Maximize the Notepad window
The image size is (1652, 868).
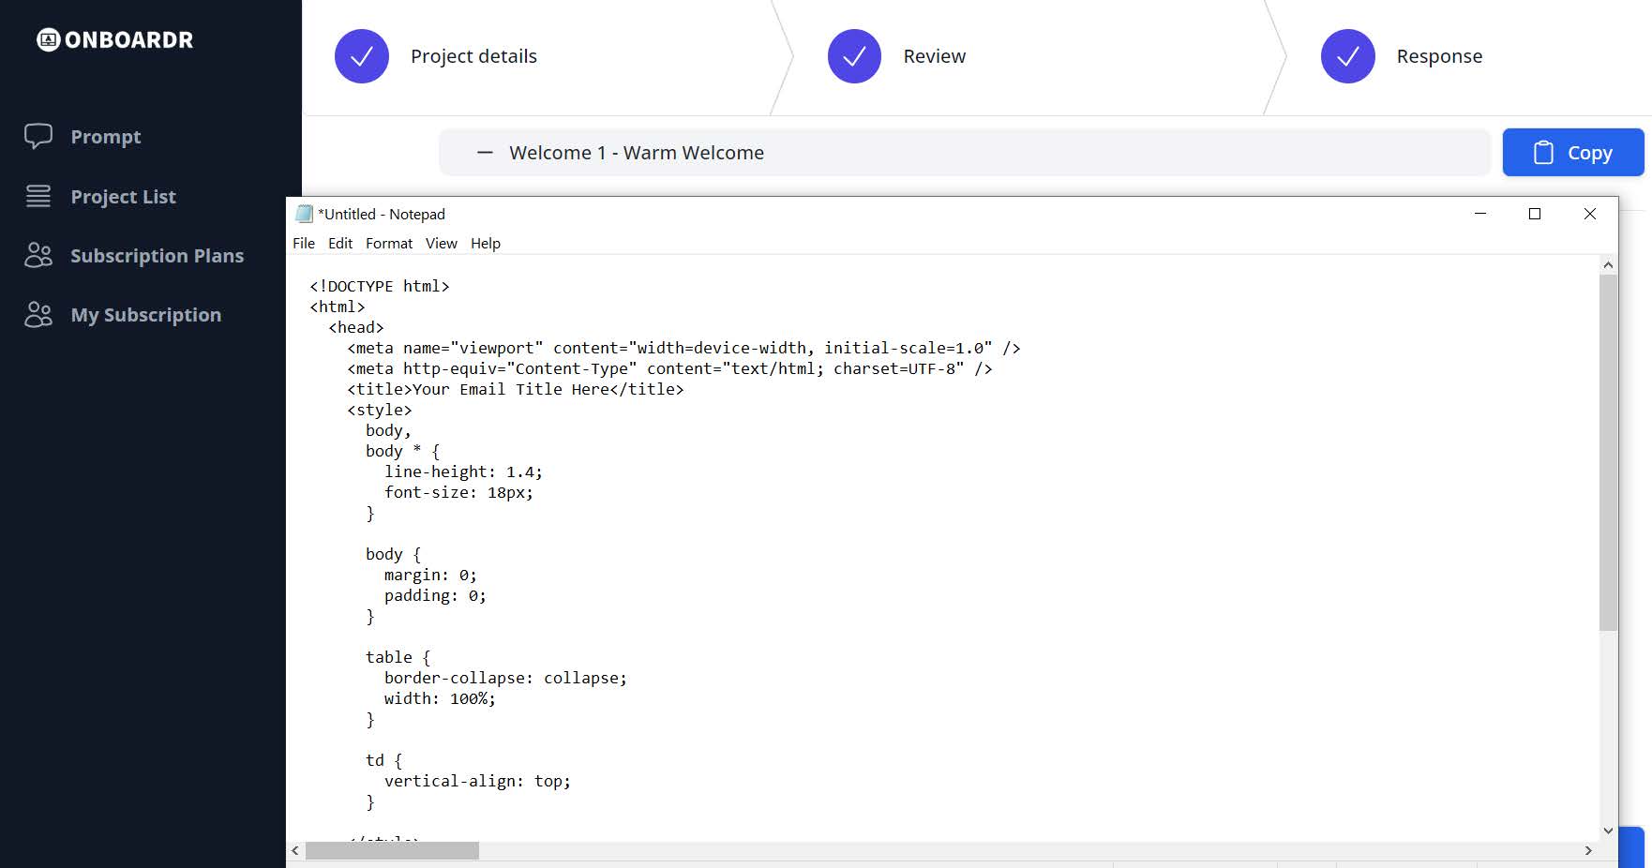point(1535,214)
